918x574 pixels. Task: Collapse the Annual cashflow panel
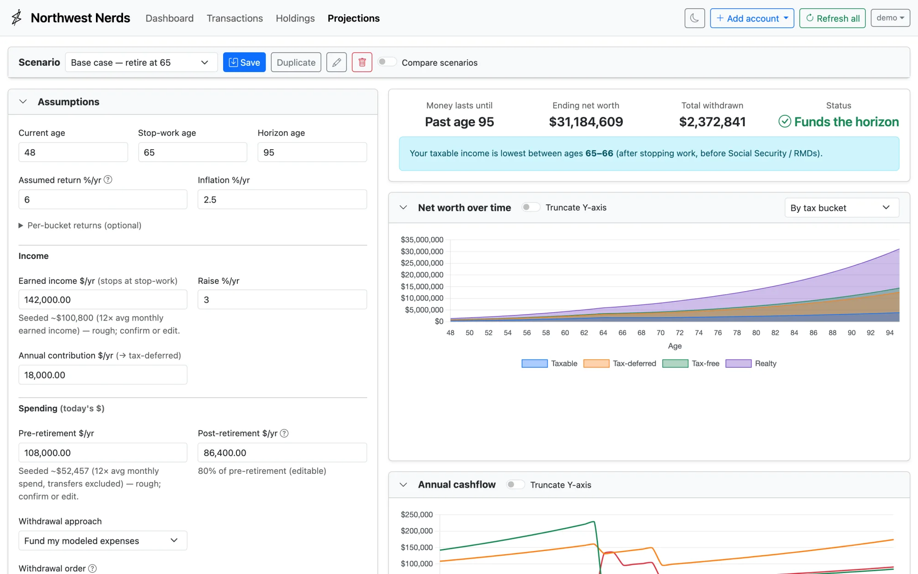pos(403,484)
